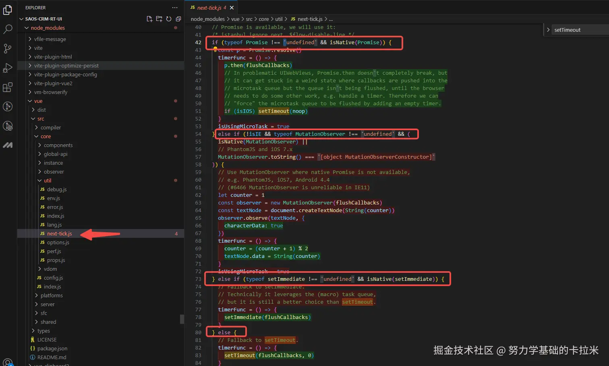609x366 pixels.
Task: Click the lightbulb quick-fix icon on line 43
Action: pyautogui.click(x=215, y=49)
